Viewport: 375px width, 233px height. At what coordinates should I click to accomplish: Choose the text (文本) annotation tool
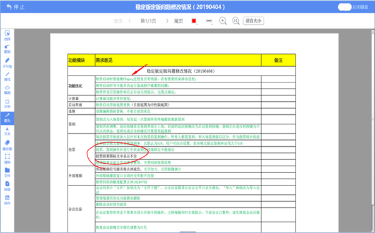click(7, 131)
